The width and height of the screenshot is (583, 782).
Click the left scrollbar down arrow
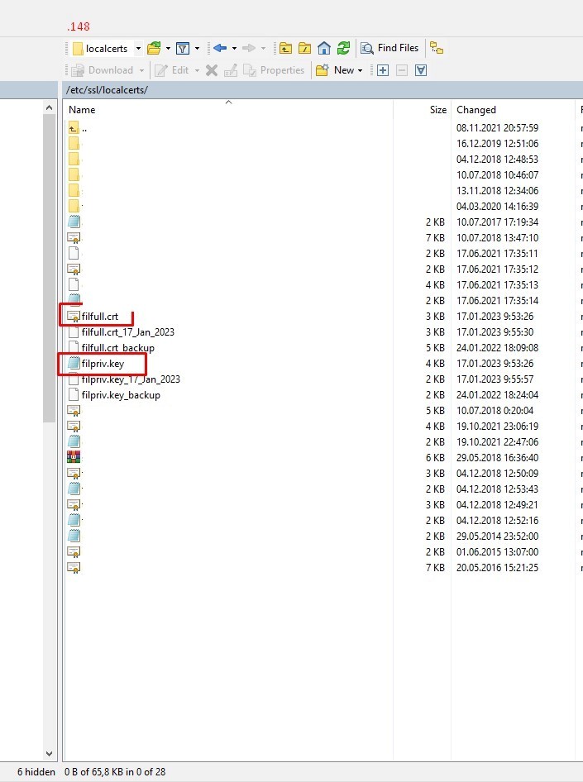(49, 754)
